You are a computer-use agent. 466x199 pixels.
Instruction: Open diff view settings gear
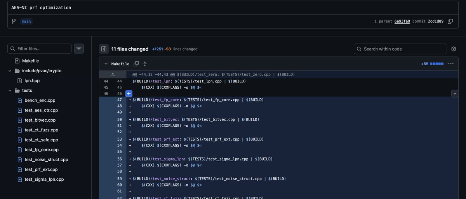point(454,49)
